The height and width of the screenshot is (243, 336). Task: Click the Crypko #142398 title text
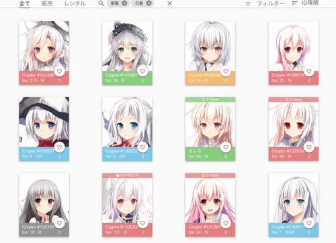(38, 75)
